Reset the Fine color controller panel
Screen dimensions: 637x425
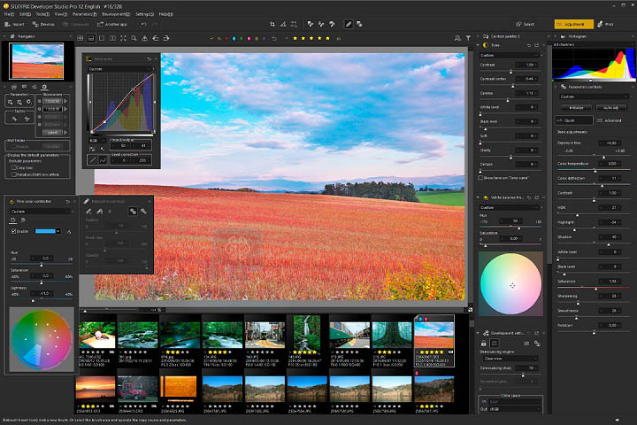point(67,201)
